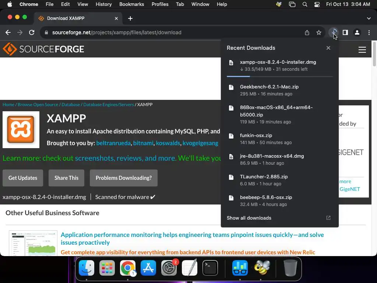Image resolution: width=377 pixels, height=283 pixels.
Task: Click the 86Box-macOS zip download entry
Action: click(x=280, y=115)
